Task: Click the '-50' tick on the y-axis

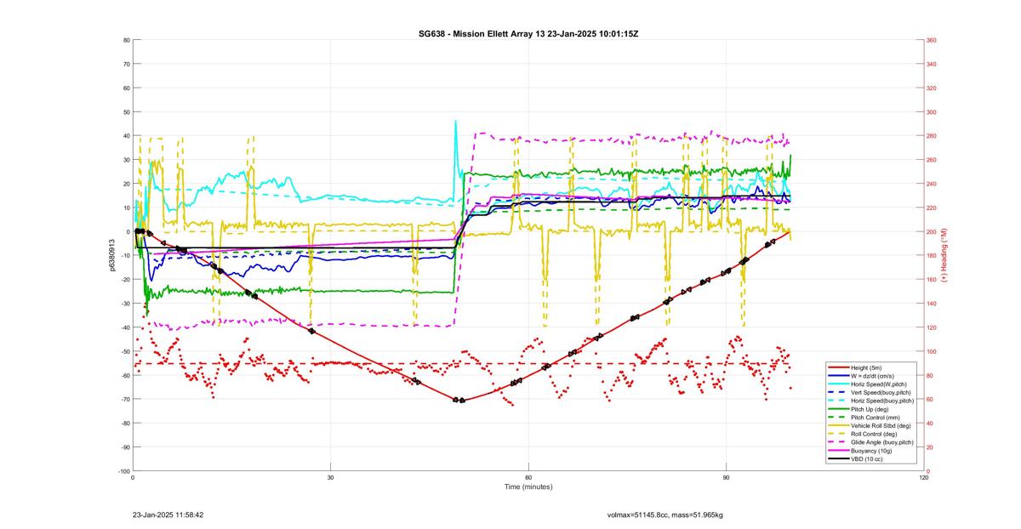Action: tap(125, 351)
